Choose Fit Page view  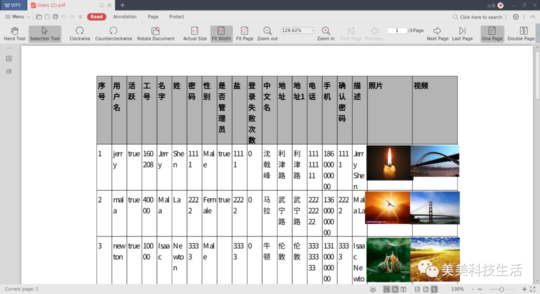pyautogui.click(x=244, y=33)
